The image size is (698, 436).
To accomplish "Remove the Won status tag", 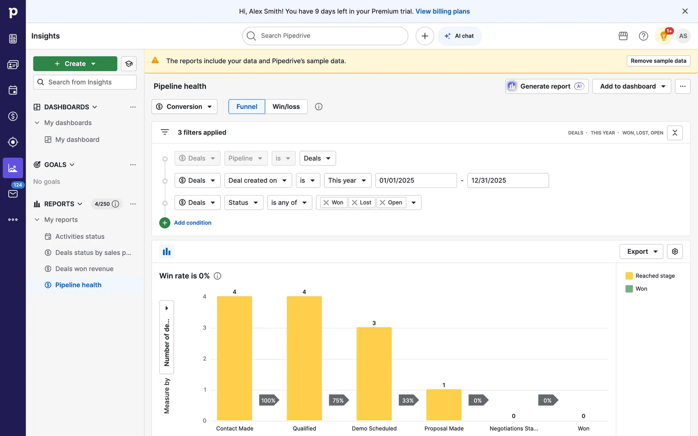I will [326, 203].
